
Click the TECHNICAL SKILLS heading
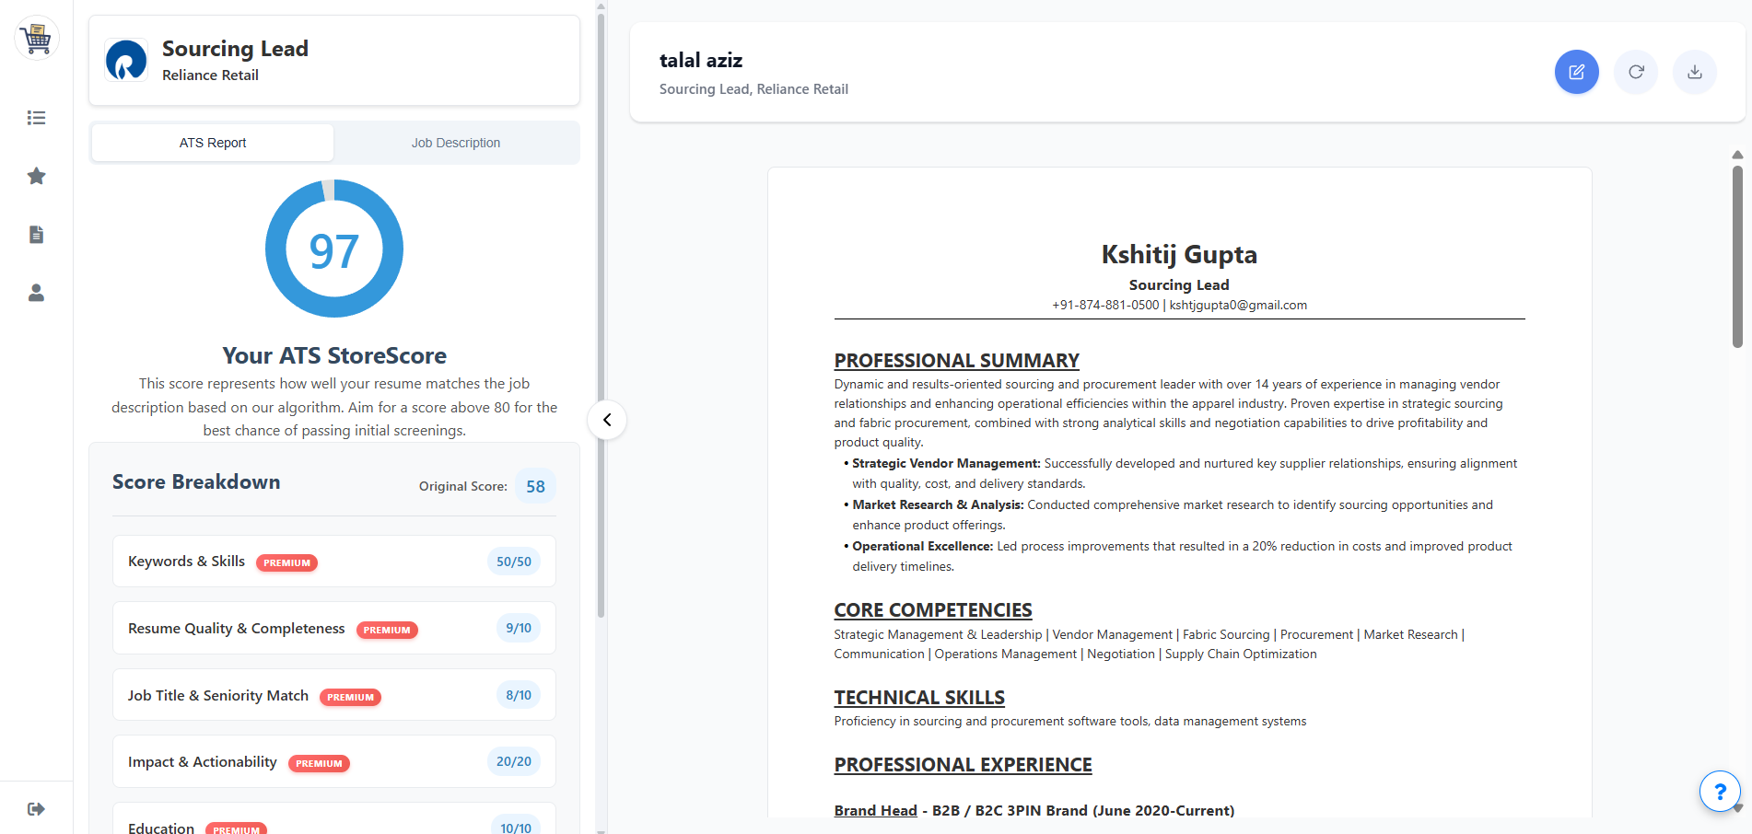(919, 698)
